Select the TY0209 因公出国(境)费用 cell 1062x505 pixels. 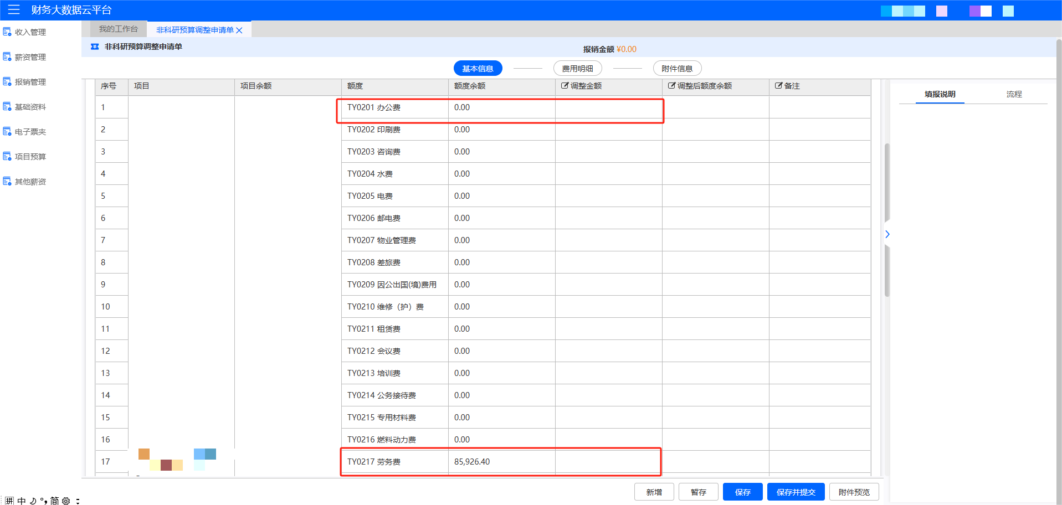(394, 285)
